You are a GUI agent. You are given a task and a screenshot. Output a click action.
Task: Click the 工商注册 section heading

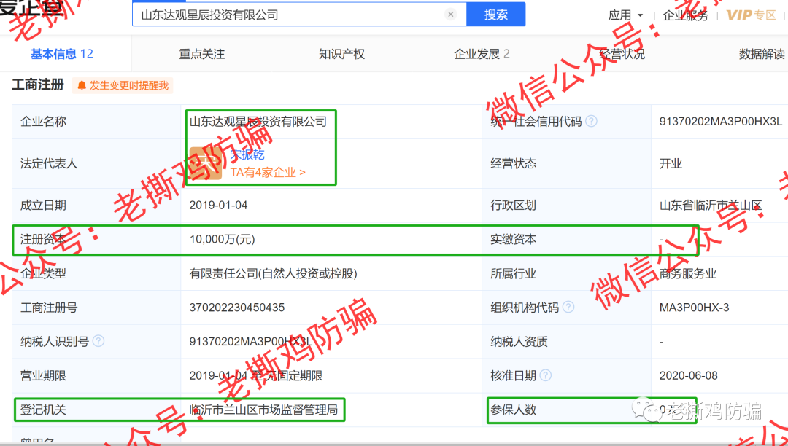(x=38, y=85)
